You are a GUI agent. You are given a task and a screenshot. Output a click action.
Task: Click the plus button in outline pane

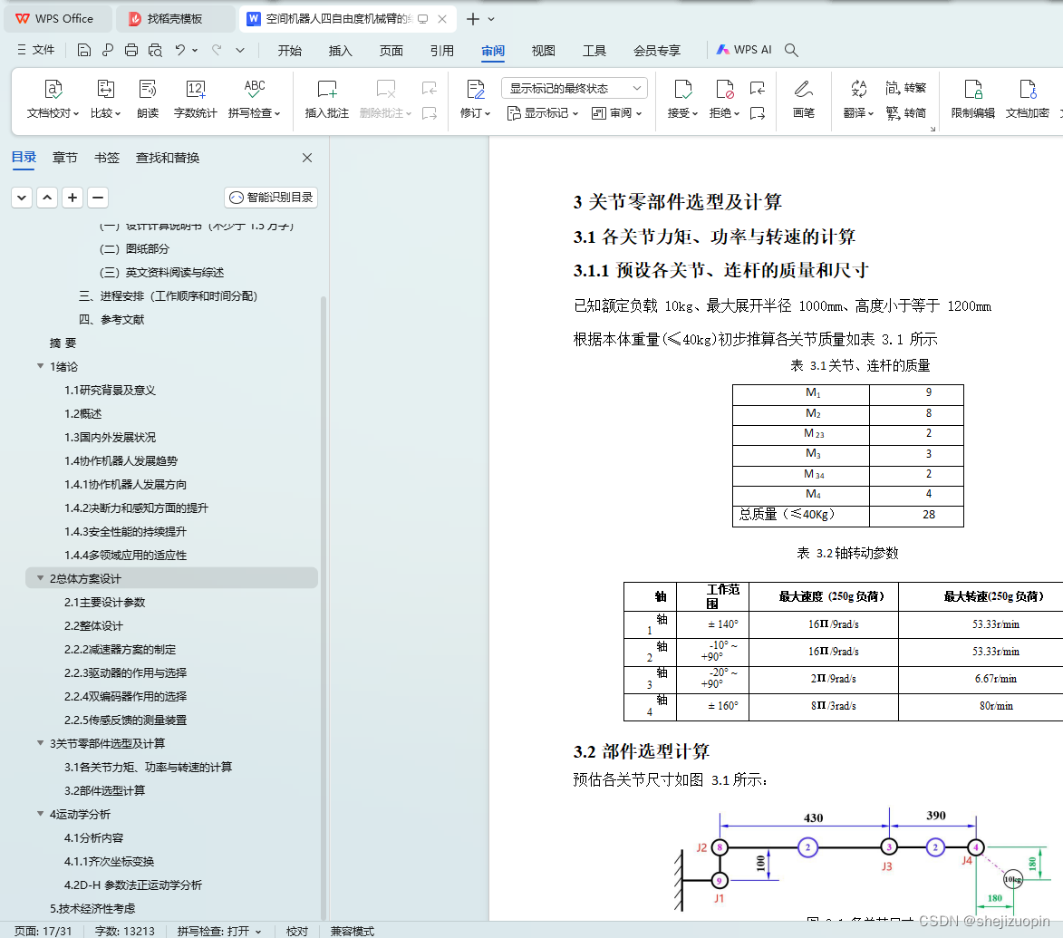pyautogui.click(x=72, y=198)
